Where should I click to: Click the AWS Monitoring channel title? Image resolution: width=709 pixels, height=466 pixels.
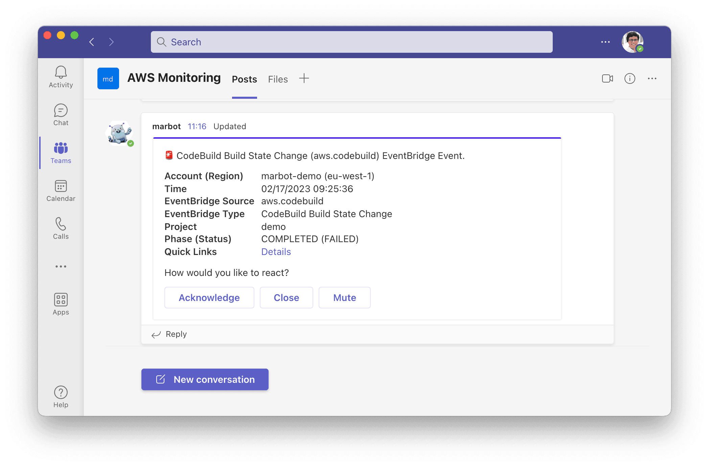pos(174,78)
